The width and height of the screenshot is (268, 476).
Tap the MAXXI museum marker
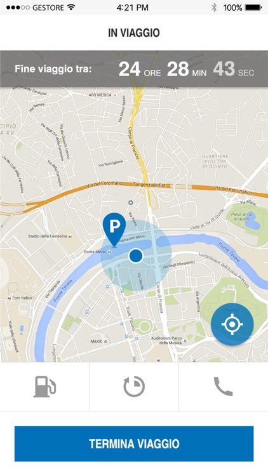click(97, 341)
